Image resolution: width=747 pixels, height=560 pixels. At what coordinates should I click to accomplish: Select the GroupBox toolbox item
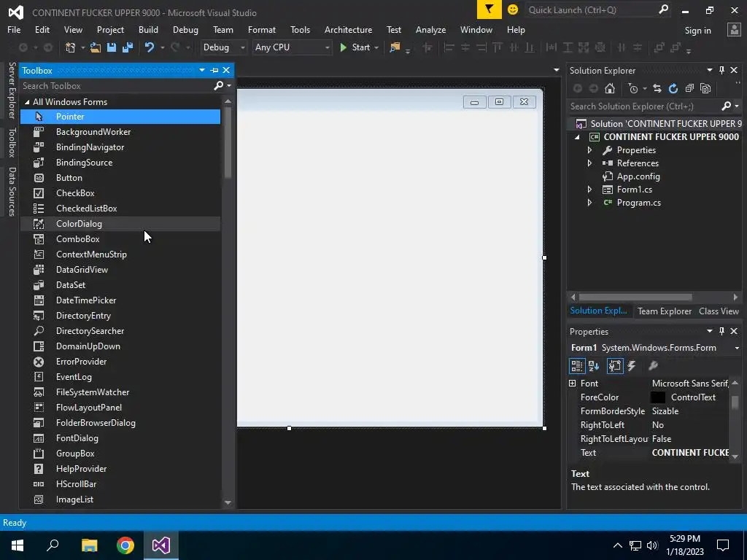coord(120,454)
